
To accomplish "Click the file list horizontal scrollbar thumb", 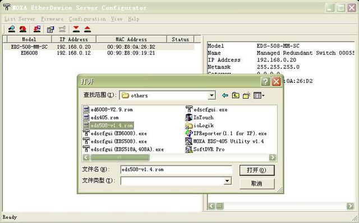I will (x=120, y=157).
